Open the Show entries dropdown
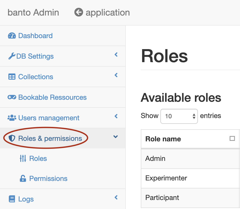The image size is (240, 209). coord(179,116)
